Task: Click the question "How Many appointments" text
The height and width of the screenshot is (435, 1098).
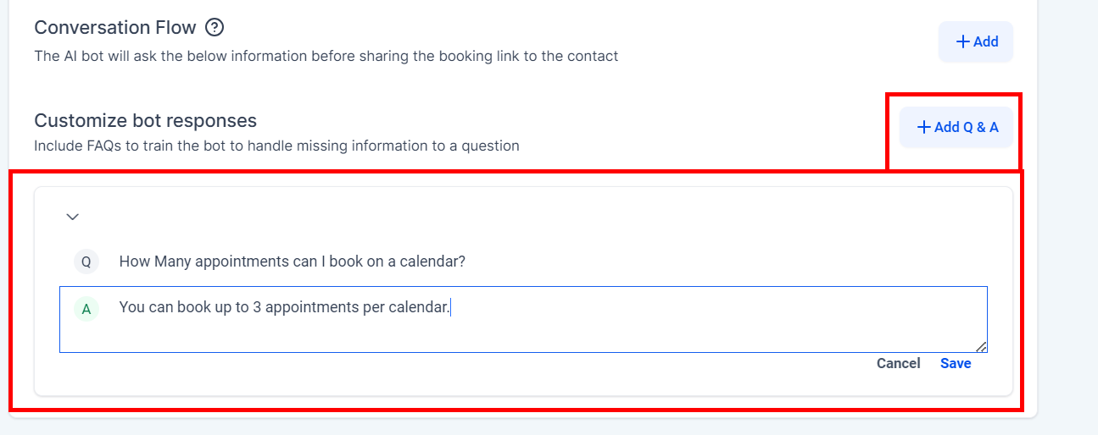Action: [x=292, y=262]
